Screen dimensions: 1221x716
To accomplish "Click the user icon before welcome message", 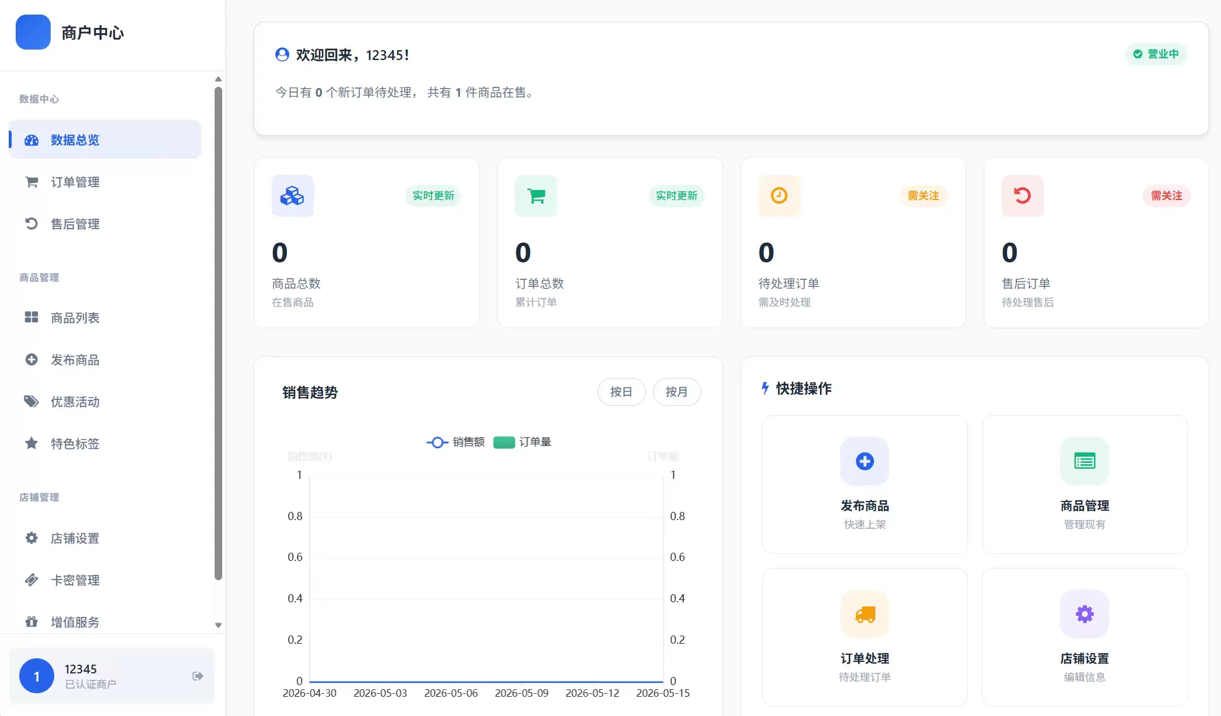I will point(282,54).
